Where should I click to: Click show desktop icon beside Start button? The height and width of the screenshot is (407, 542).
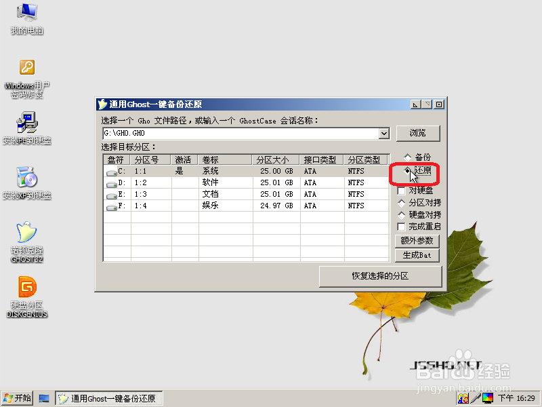point(44,399)
